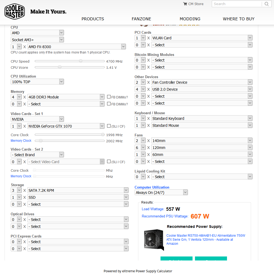The height and width of the screenshot is (276, 274).
Task: Enable SLI / CF for Video Cards Set 2
Action: point(109,162)
